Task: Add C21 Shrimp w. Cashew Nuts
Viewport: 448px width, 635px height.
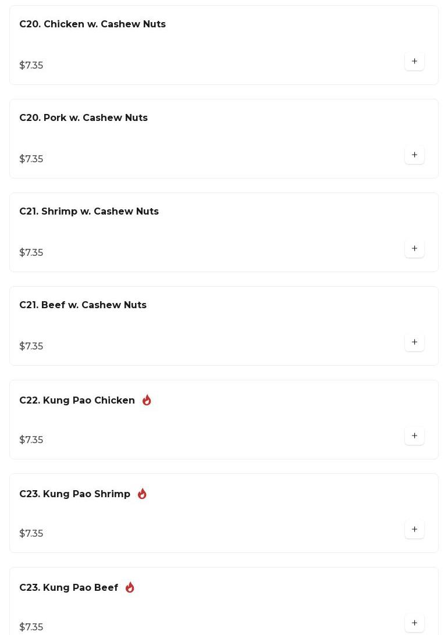Action: point(414,248)
